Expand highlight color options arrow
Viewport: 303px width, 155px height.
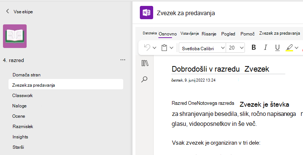click(x=296, y=48)
